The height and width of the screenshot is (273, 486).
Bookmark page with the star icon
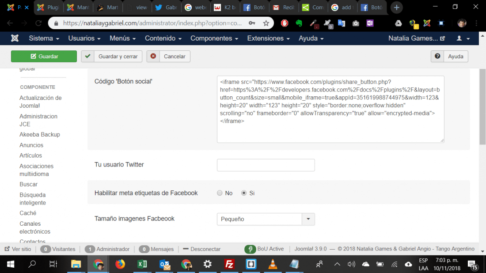tap(266, 23)
